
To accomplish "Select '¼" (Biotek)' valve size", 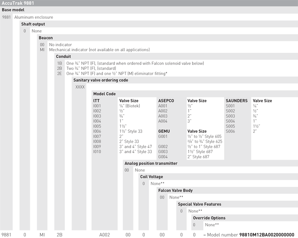I will (130, 106).
